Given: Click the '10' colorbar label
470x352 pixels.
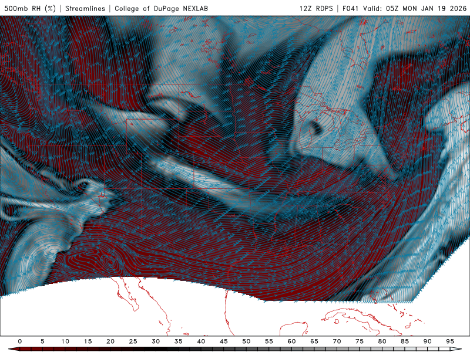Looking at the screenshot, I should [x=65, y=341].
